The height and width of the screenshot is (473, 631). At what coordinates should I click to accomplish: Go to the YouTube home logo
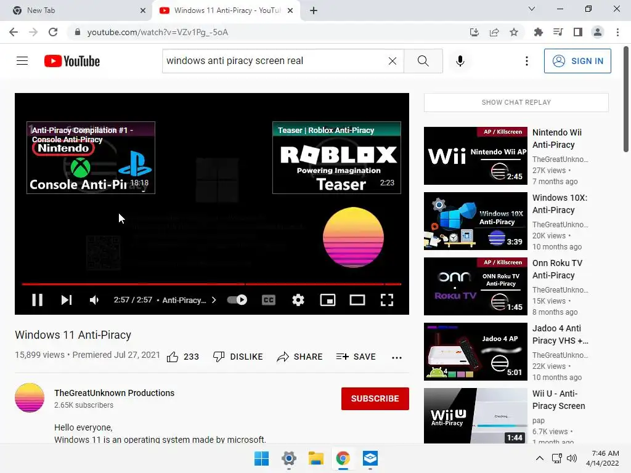click(x=72, y=61)
